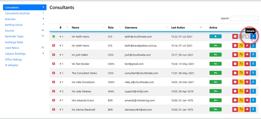Image resolution: width=261 pixels, height=119 pixels.
Task: Sort the table by the Name column
Action: click(x=75, y=28)
